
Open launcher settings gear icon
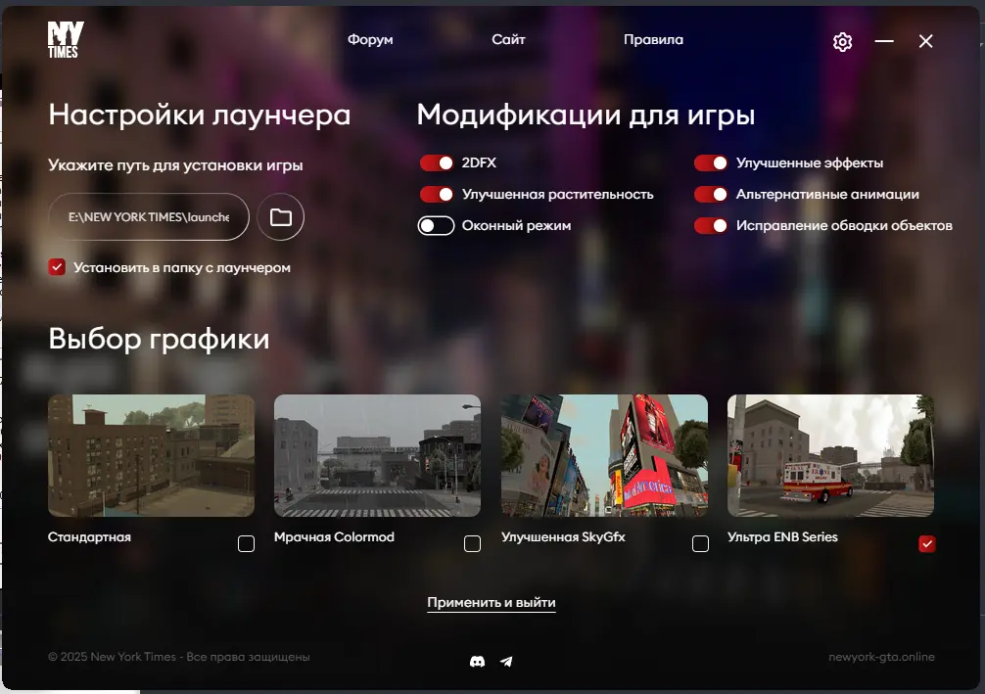pyautogui.click(x=842, y=41)
